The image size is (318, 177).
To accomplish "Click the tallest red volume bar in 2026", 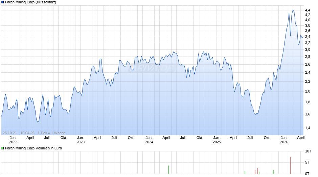I will click(290, 165).
